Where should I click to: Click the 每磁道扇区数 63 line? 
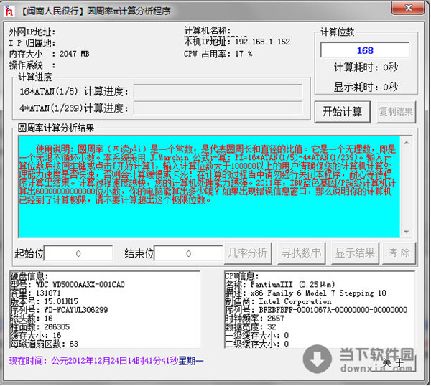click(x=44, y=344)
